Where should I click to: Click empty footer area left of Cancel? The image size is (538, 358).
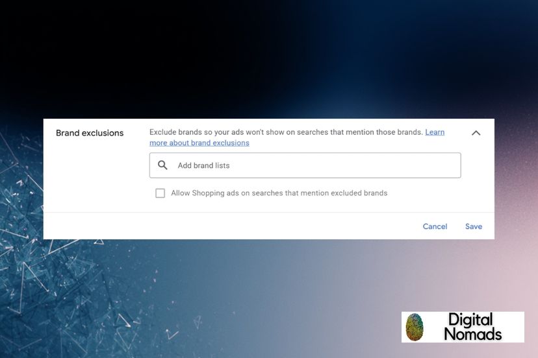pos(227,226)
